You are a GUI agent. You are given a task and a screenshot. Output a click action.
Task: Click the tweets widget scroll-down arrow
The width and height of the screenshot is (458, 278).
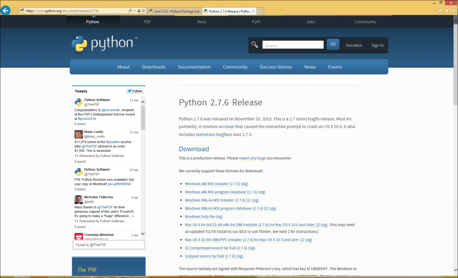pyautogui.click(x=143, y=233)
